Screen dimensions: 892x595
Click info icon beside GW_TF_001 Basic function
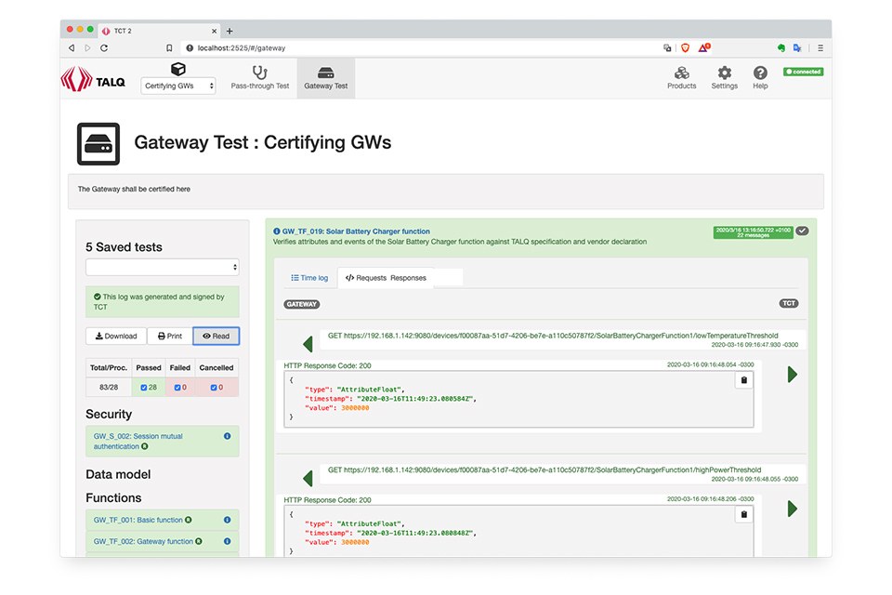point(227,520)
